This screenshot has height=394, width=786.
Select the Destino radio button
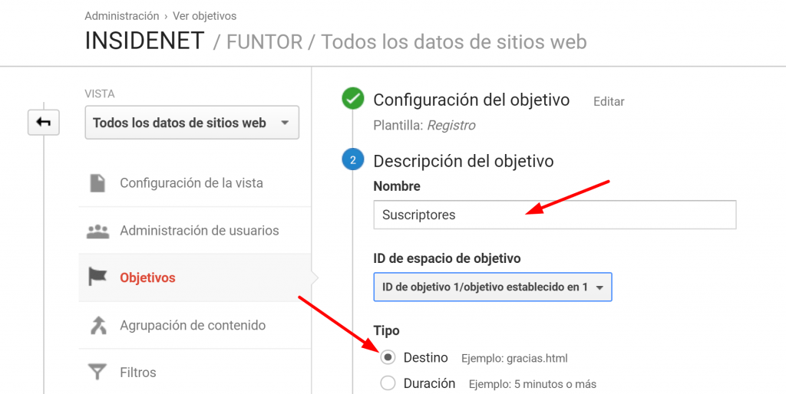(x=388, y=357)
